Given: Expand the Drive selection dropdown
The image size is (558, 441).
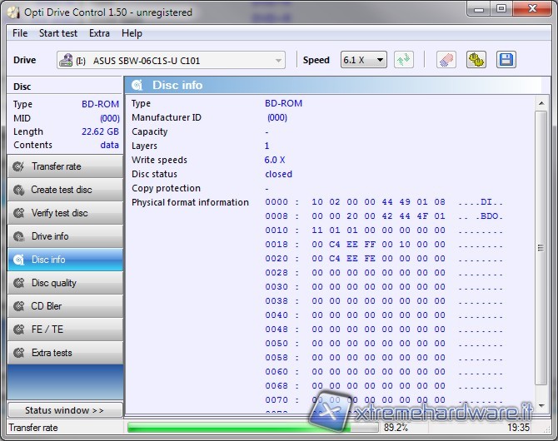Looking at the screenshot, I should pyautogui.click(x=277, y=61).
